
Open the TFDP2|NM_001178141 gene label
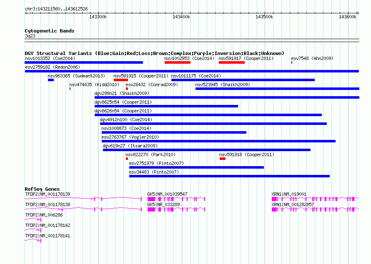(48, 236)
